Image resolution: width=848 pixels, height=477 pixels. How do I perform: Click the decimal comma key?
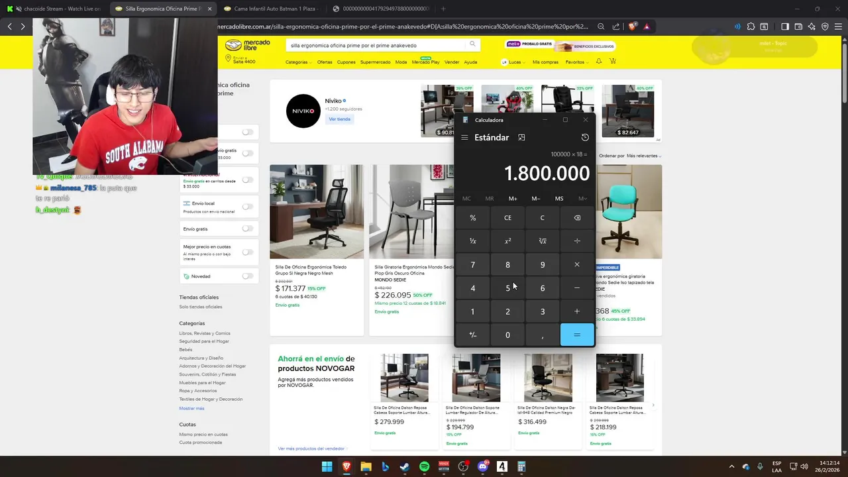tap(543, 335)
